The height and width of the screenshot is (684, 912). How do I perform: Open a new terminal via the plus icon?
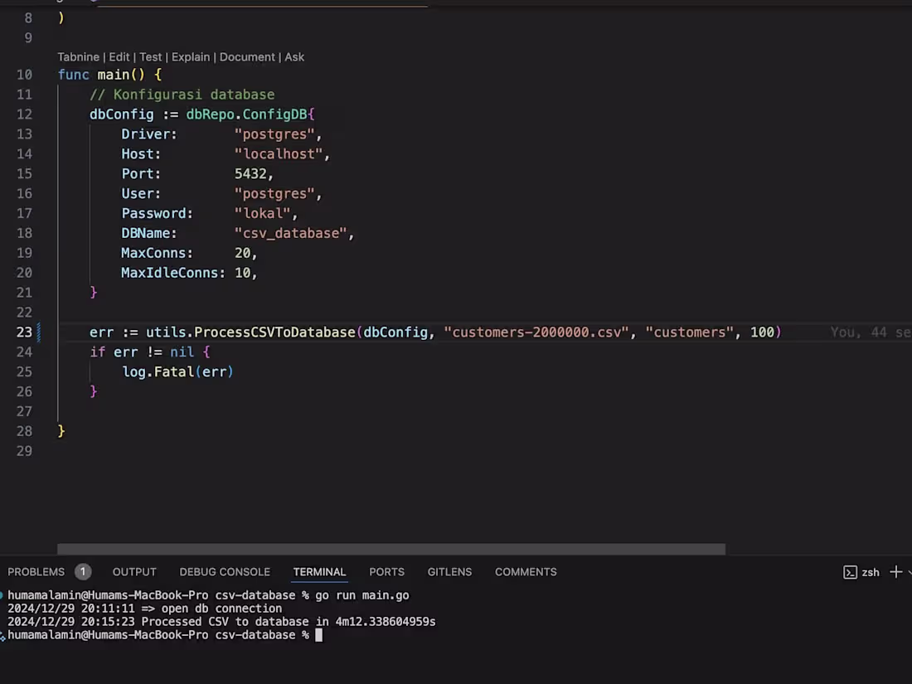[x=895, y=571]
